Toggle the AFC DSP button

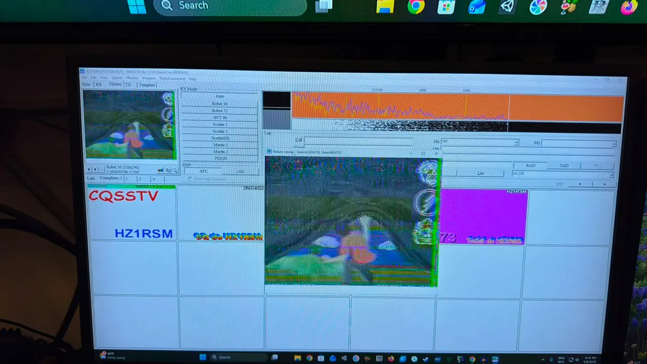point(203,171)
